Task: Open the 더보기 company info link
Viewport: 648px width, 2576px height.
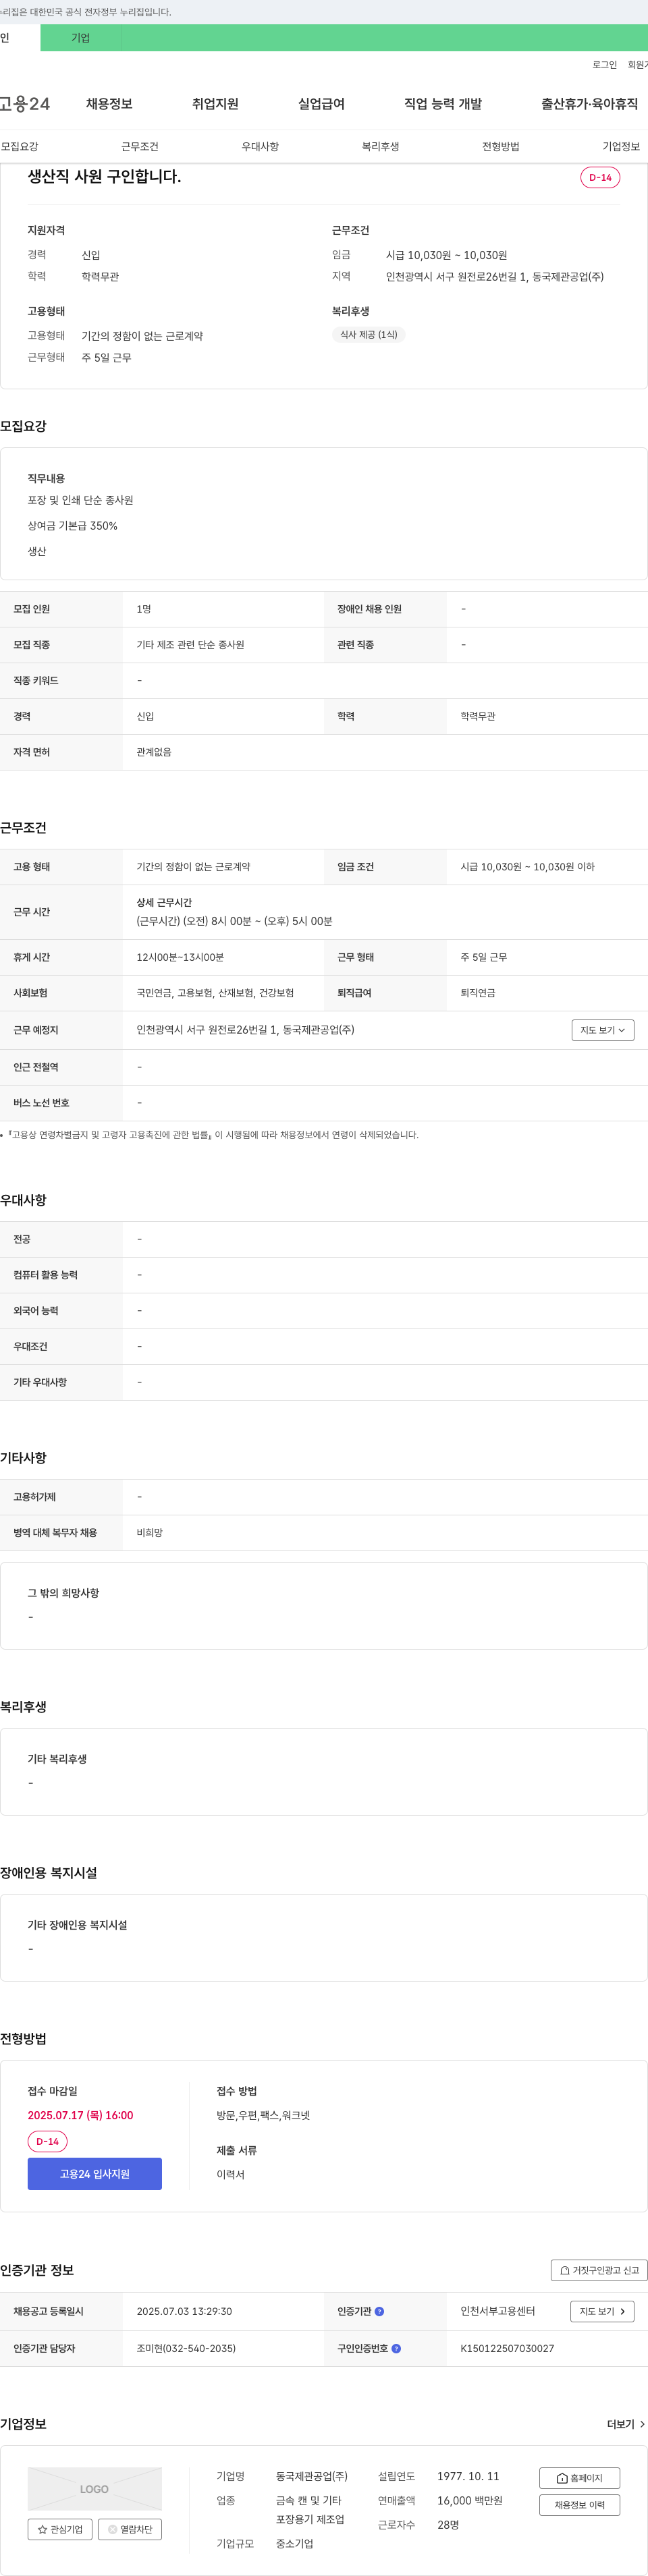Action: [x=626, y=2424]
